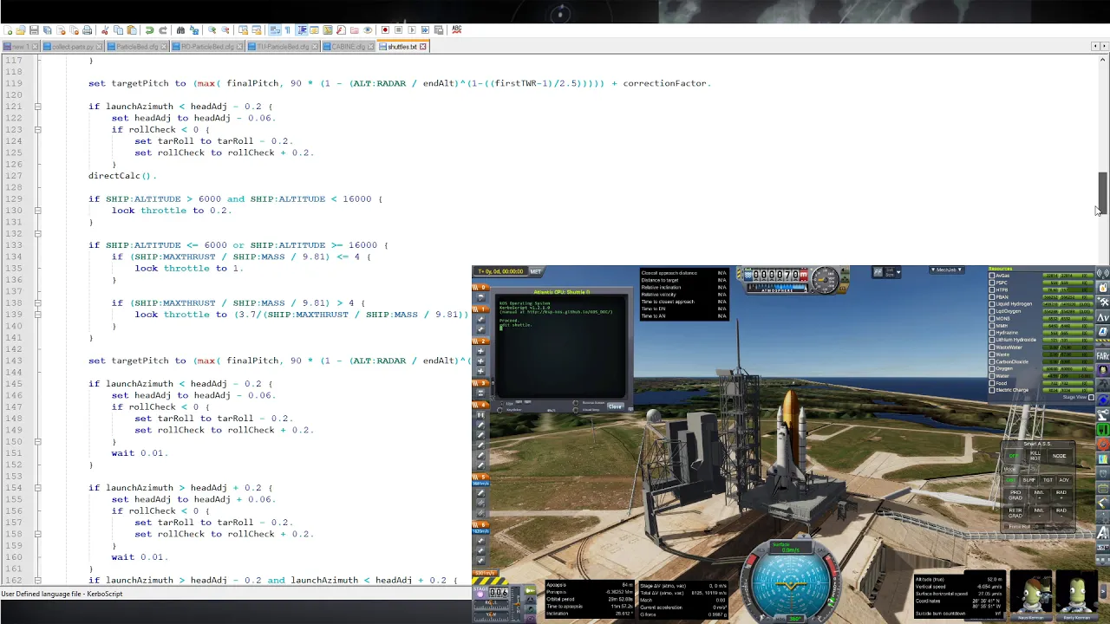Click the tools icon in KSP sidebar
Viewport: 1110px width, 624px height.
pyautogui.click(x=1103, y=302)
